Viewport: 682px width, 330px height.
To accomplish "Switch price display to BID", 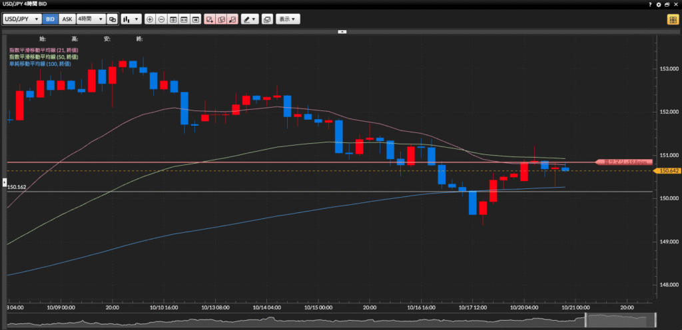I will click(x=51, y=19).
